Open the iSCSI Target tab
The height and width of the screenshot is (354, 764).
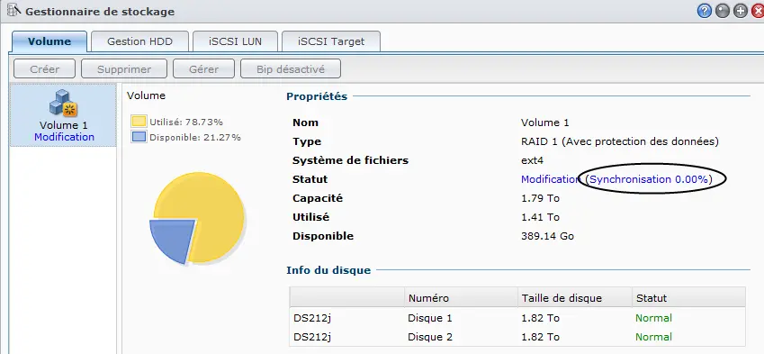click(x=331, y=41)
